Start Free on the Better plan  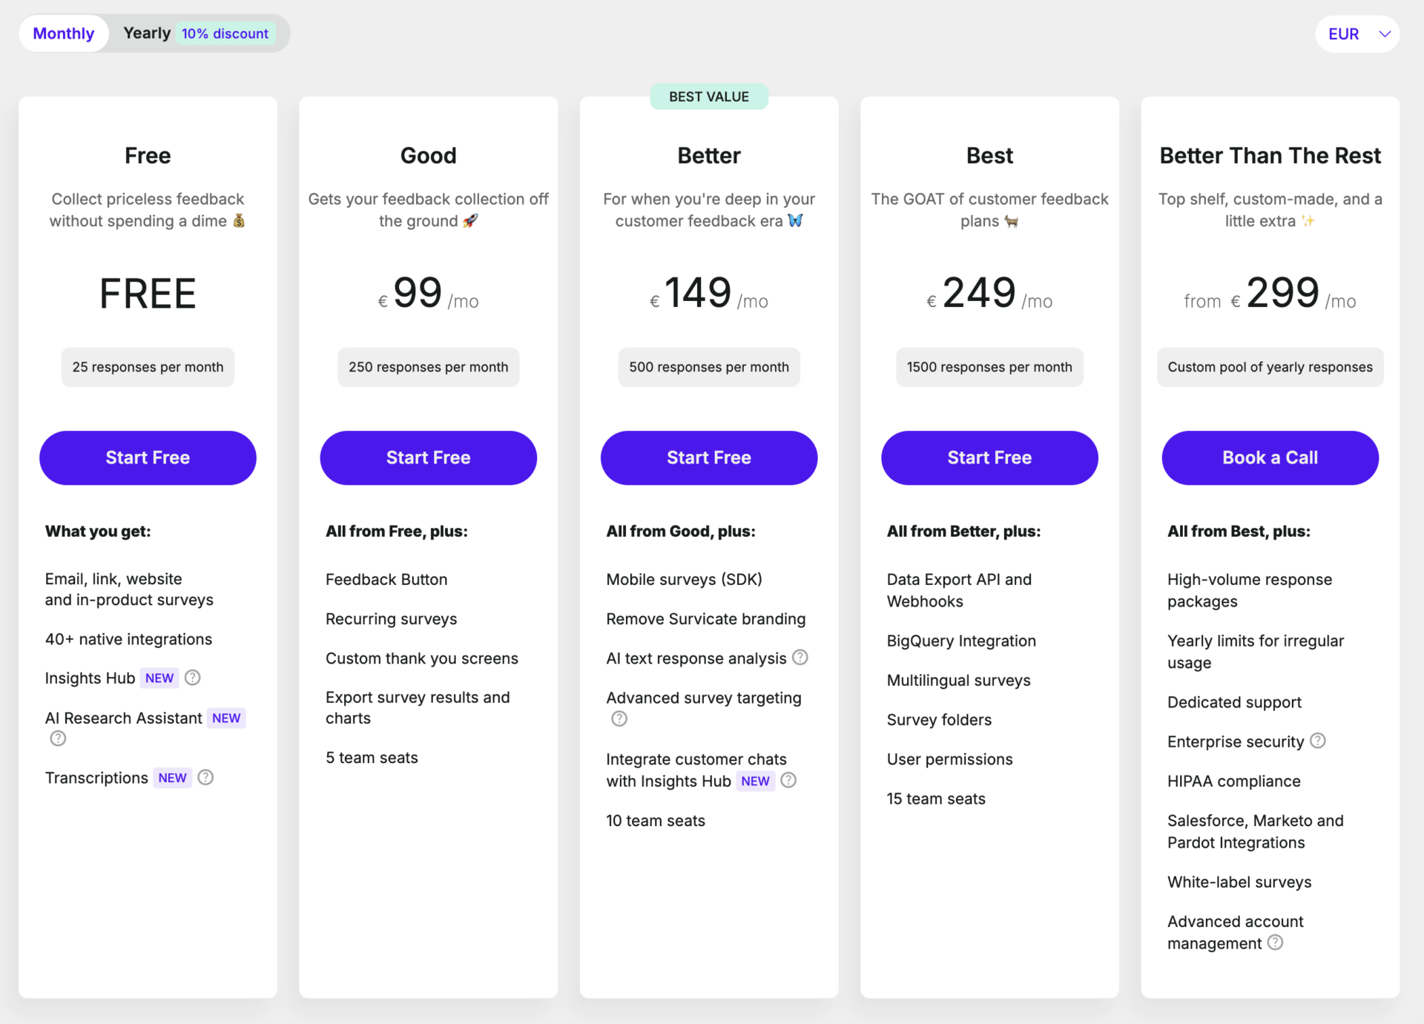(708, 458)
